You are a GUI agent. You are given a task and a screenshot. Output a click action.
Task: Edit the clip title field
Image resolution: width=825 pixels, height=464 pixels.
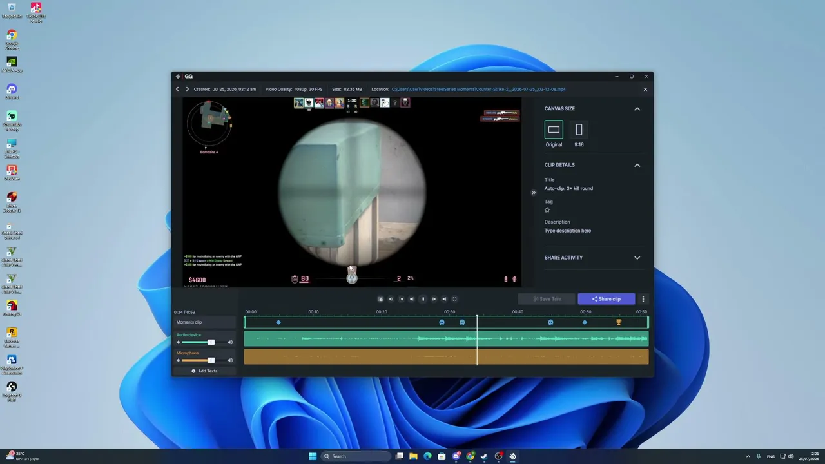pos(568,189)
